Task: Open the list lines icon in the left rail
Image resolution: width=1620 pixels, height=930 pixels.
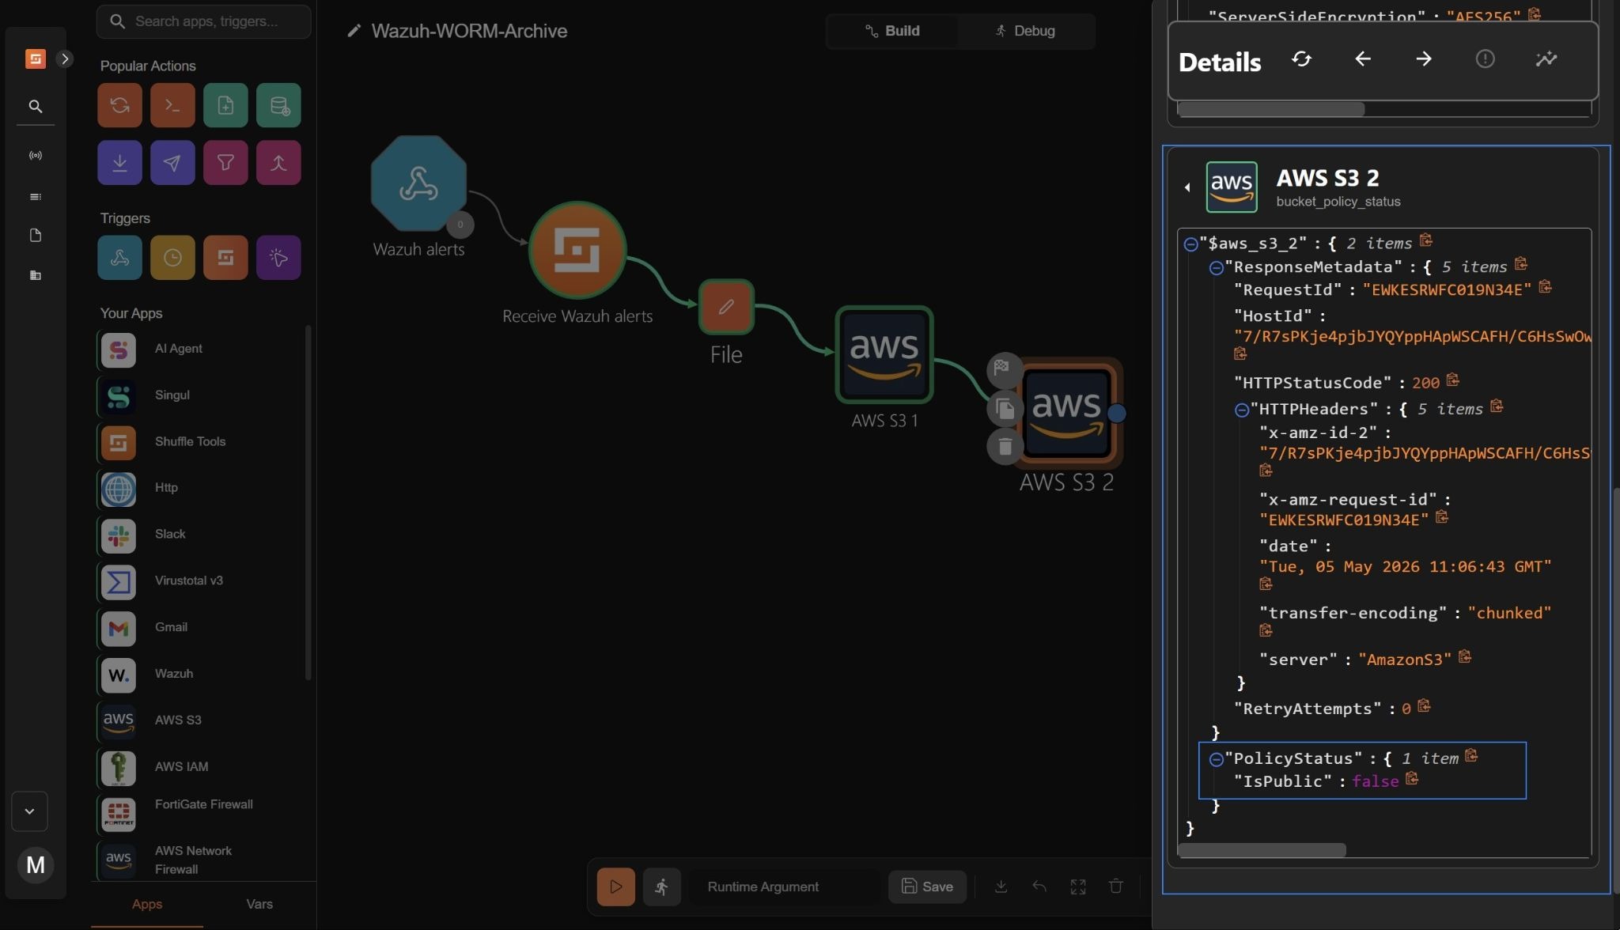Action: (36, 197)
